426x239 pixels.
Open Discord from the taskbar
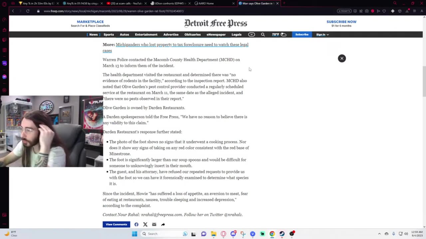click(x=233, y=234)
